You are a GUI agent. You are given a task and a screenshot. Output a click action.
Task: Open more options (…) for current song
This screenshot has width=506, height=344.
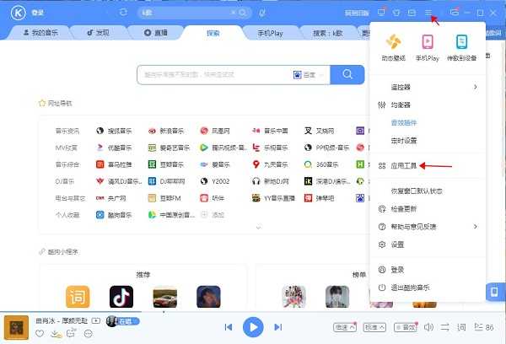pyautogui.click(x=88, y=333)
